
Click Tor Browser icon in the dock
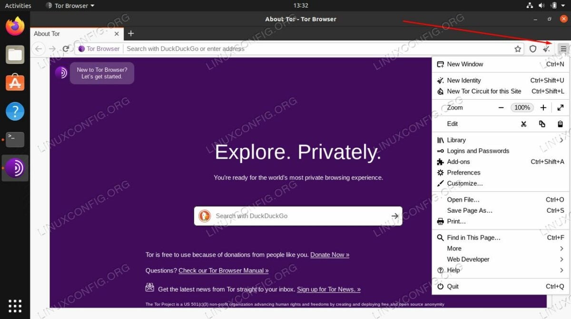click(15, 168)
